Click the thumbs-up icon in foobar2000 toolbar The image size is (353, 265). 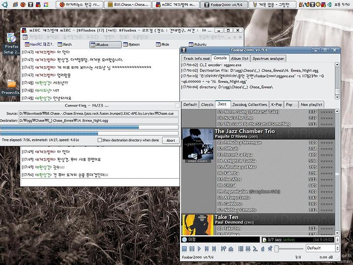pyautogui.click(x=262, y=248)
